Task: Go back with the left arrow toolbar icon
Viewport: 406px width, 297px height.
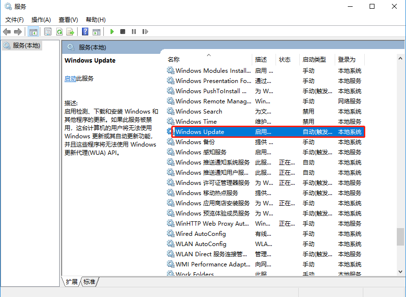Action: pos(7,32)
